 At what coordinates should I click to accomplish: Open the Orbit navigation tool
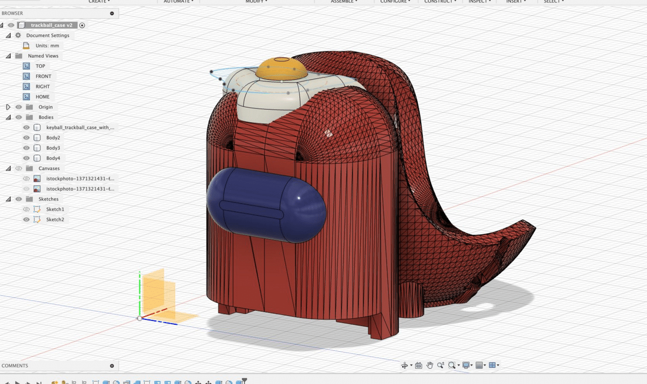405,365
